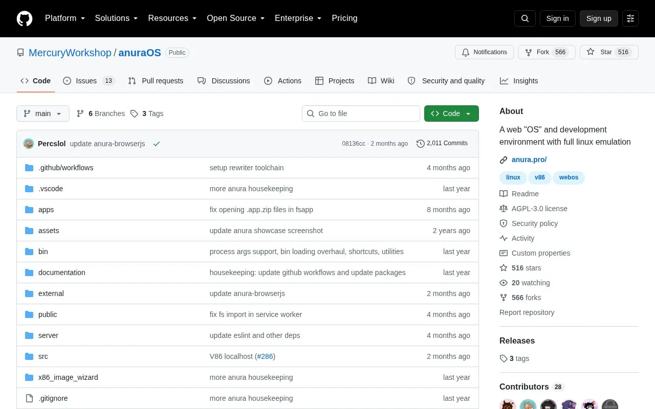Fork the anuraOS repository
The height and width of the screenshot is (409, 655).
tap(547, 52)
